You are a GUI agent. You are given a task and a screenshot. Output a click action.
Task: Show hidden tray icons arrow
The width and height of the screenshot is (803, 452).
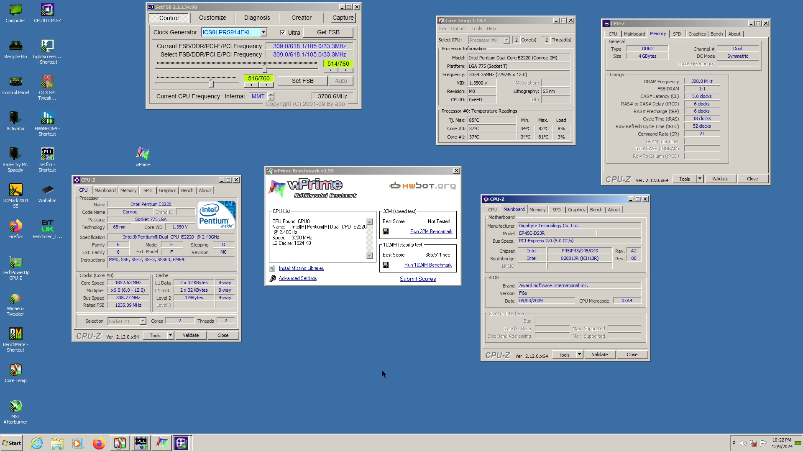(734, 443)
